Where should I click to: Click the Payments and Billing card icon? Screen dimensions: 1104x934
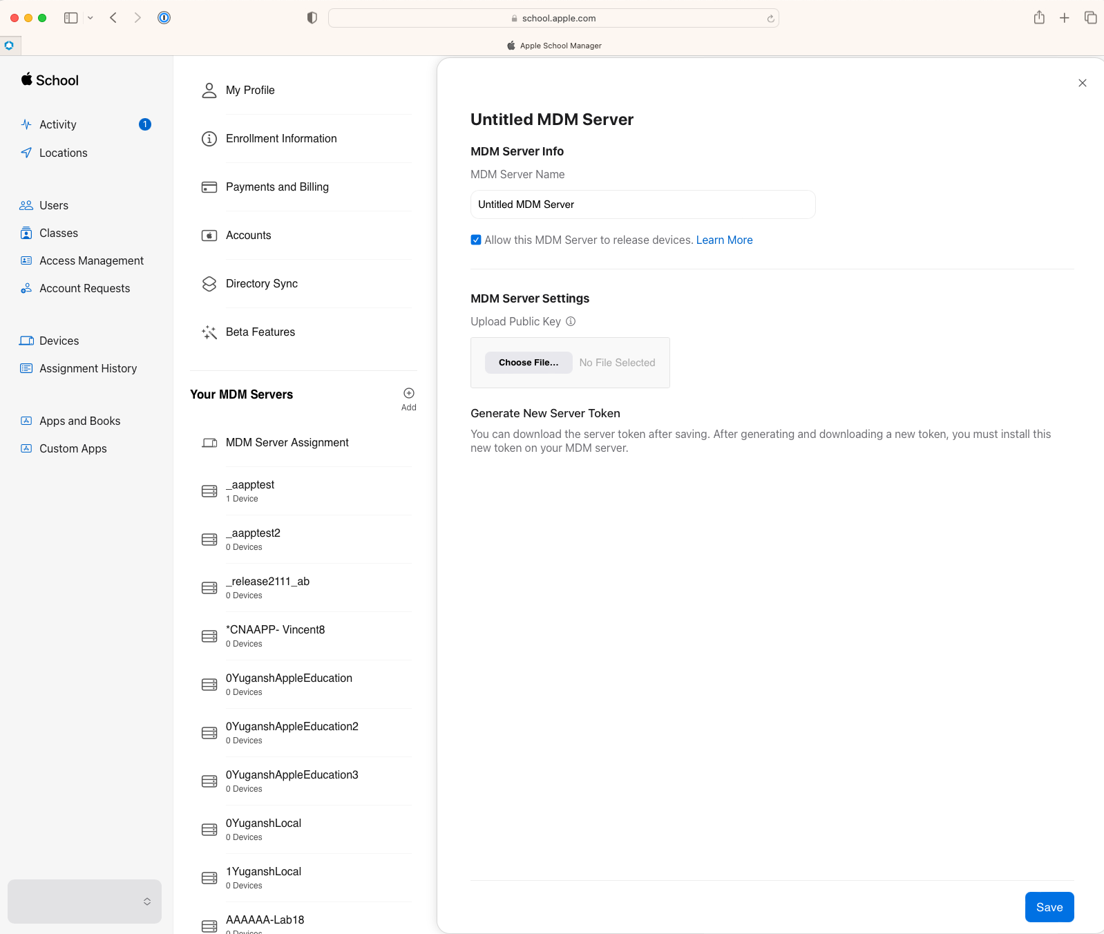pyautogui.click(x=209, y=187)
